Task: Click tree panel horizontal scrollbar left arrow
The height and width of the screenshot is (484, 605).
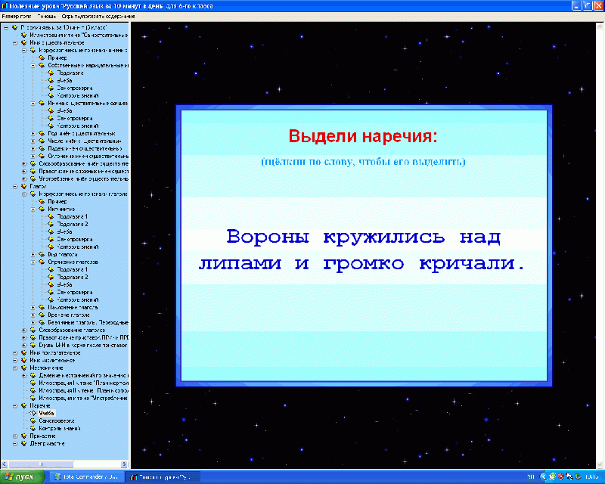Action: click(x=4, y=464)
